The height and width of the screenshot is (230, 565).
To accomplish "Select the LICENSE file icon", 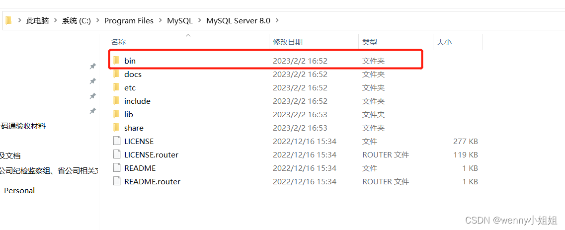I will pyautogui.click(x=116, y=141).
